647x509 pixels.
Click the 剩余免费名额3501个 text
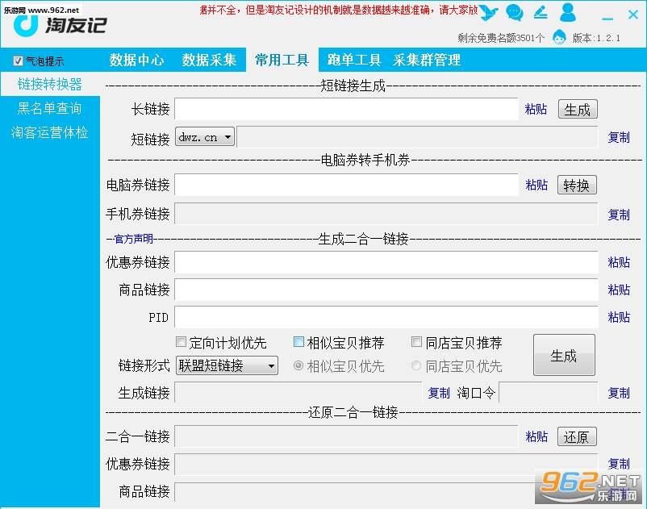[501, 38]
